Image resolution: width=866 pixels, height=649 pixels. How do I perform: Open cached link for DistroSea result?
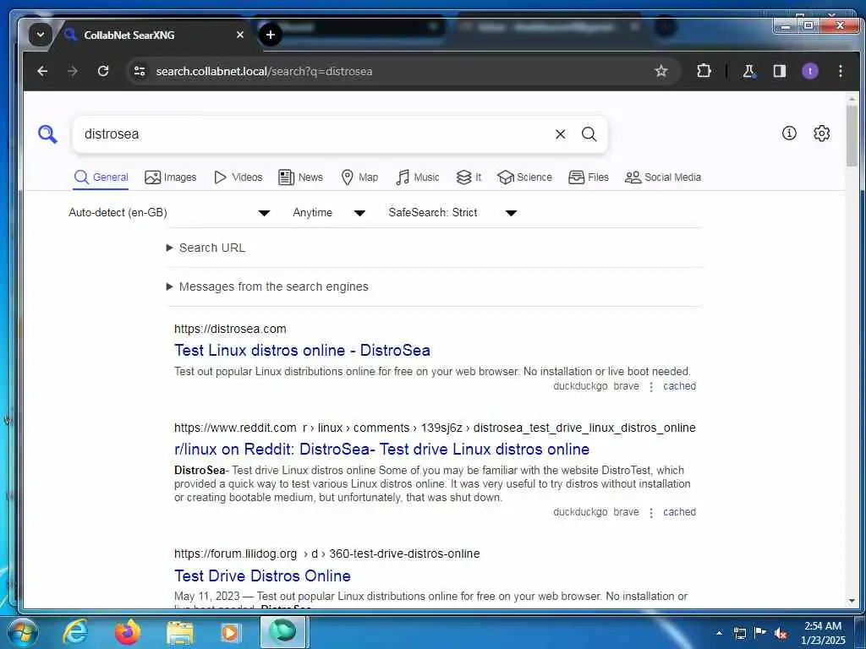pyautogui.click(x=679, y=386)
